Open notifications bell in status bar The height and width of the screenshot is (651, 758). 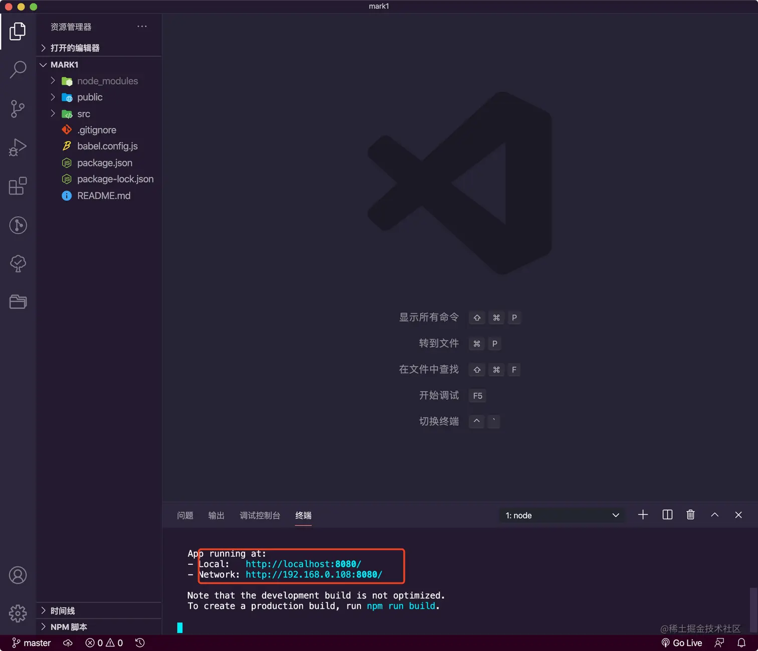pyautogui.click(x=741, y=643)
